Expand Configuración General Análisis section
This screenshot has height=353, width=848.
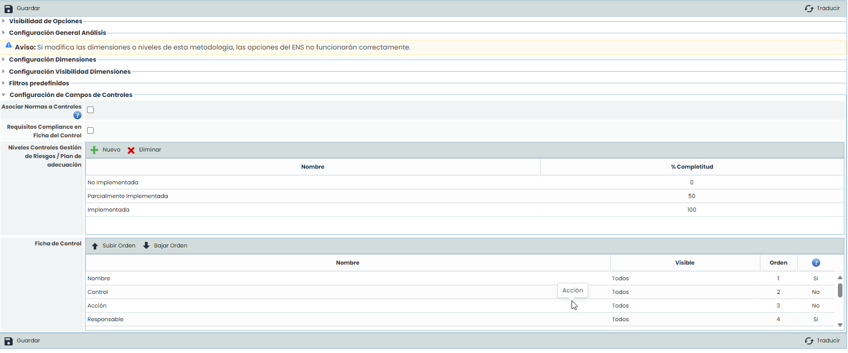pyautogui.click(x=57, y=33)
